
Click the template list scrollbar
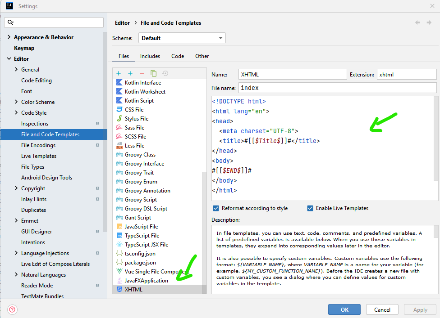[x=204, y=233]
